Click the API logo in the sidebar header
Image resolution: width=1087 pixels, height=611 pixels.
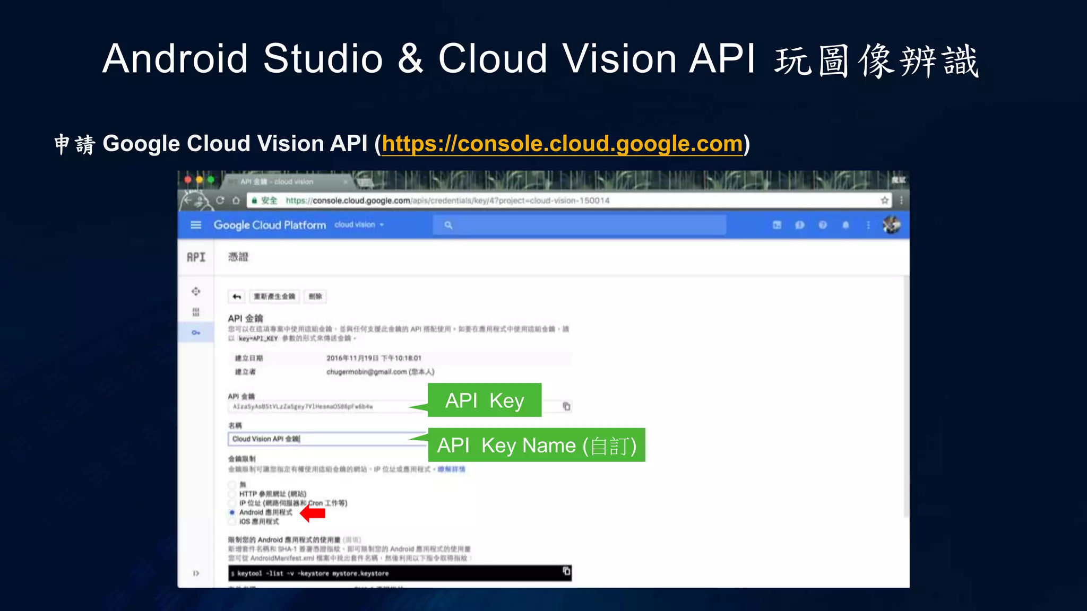coord(196,257)
